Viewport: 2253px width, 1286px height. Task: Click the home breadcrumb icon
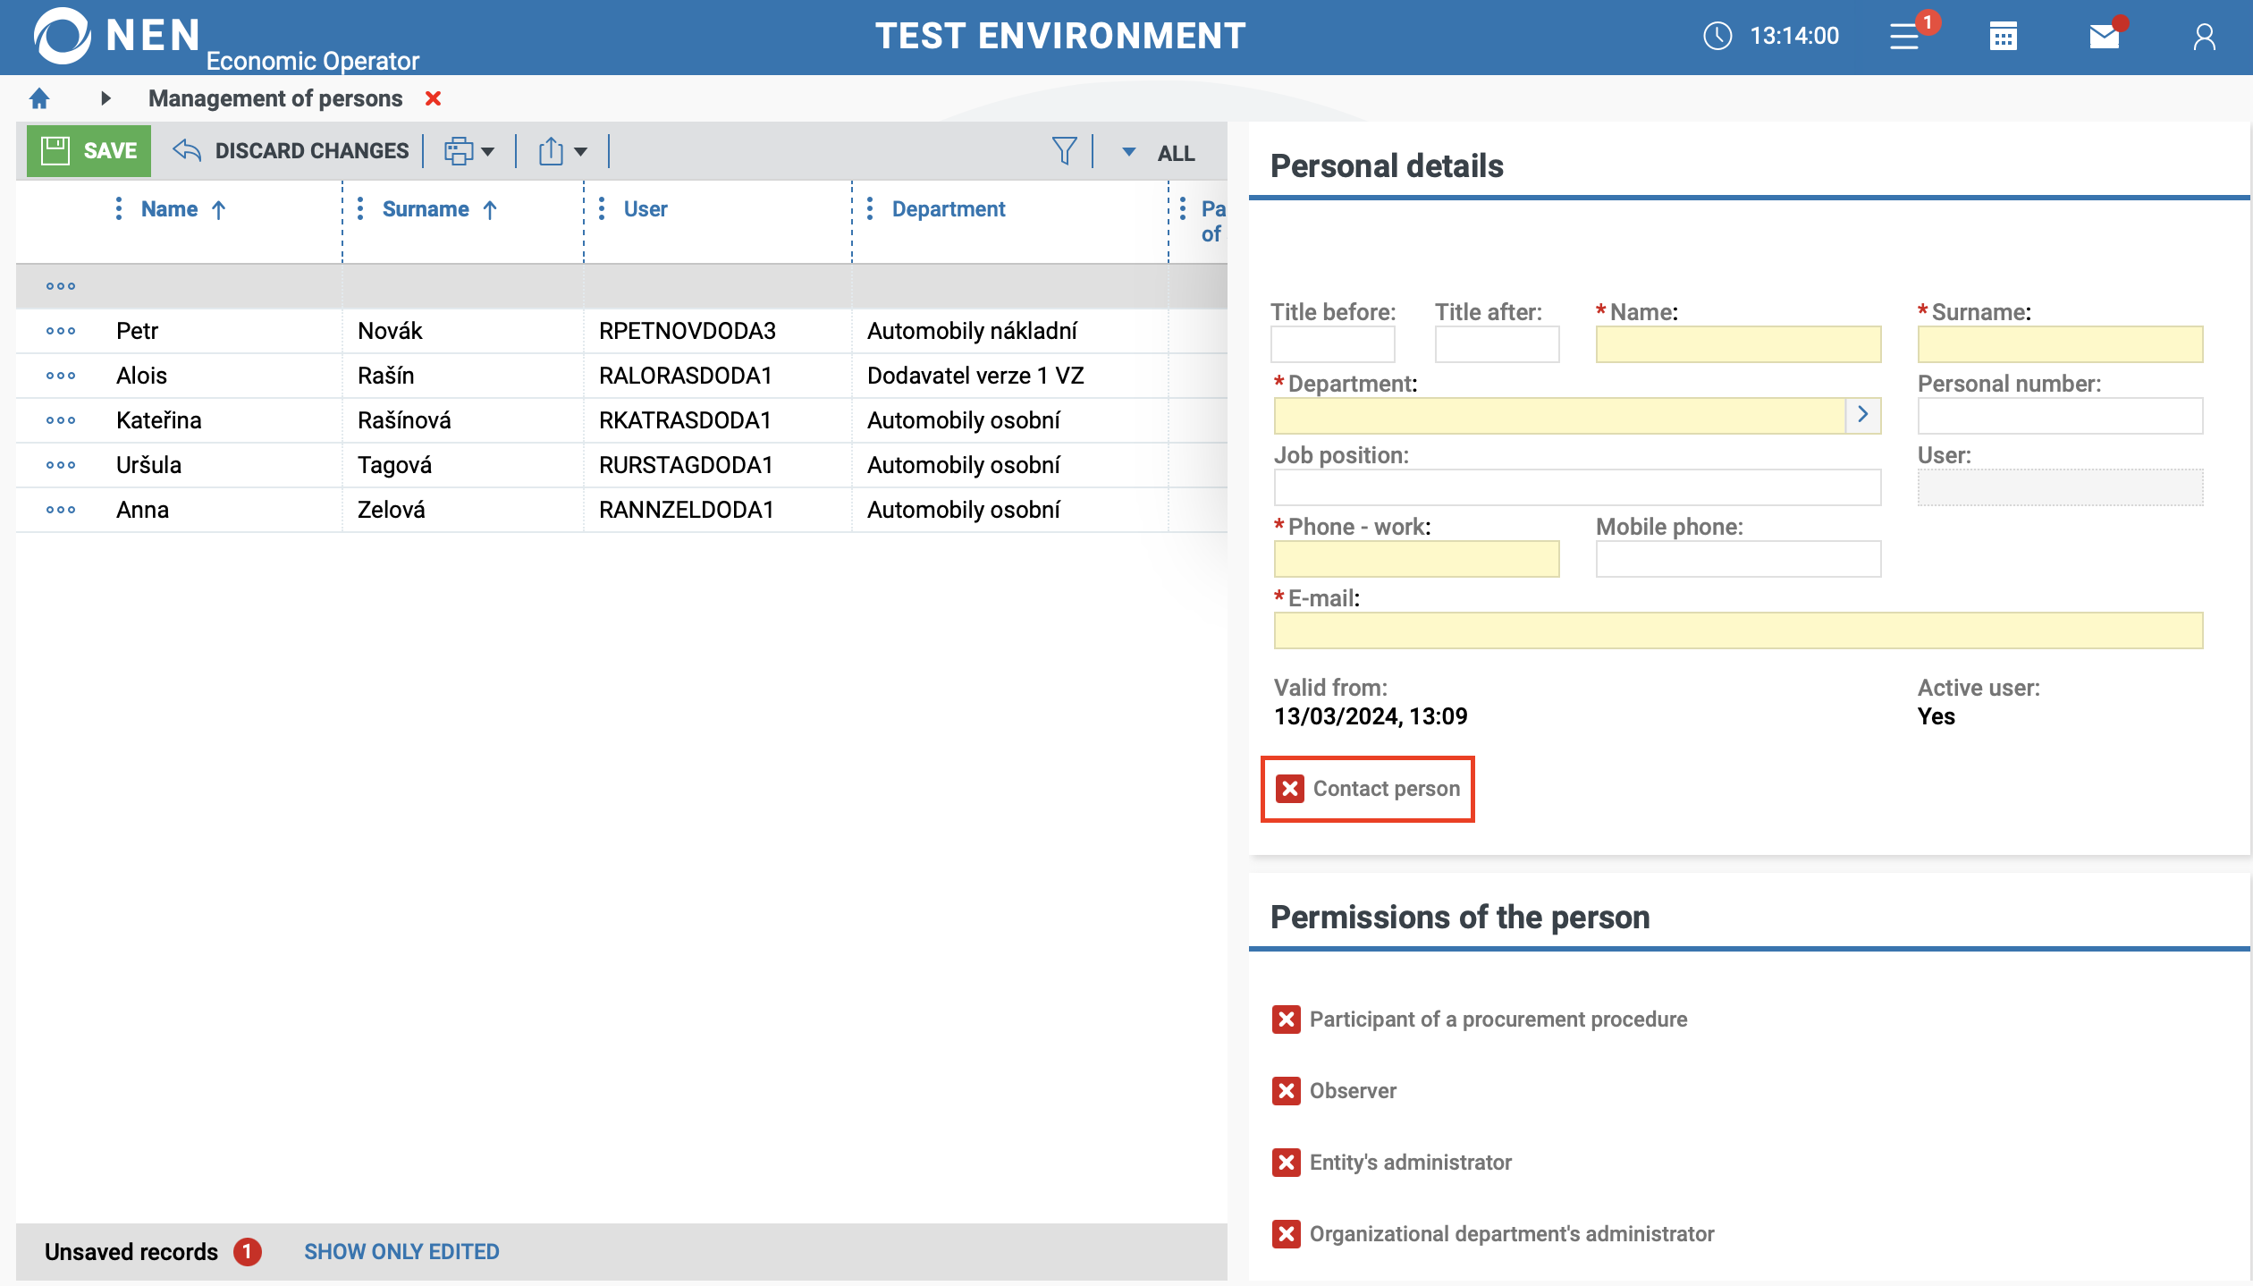coord(39,98)
